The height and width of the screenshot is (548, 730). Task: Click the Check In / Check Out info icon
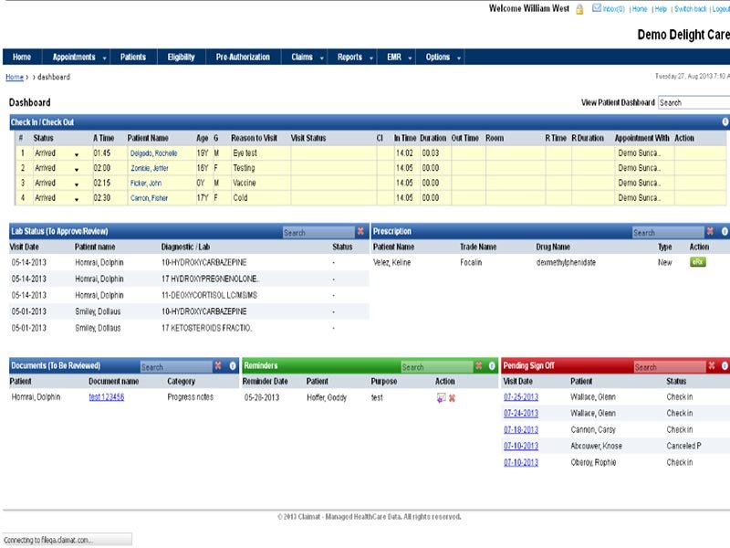tap(725, 121)
